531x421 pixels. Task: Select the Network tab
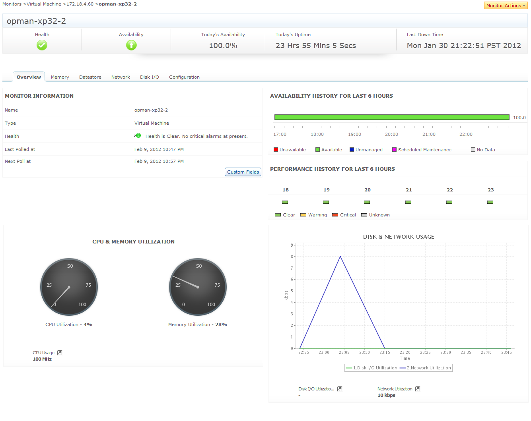pos(121,77)
